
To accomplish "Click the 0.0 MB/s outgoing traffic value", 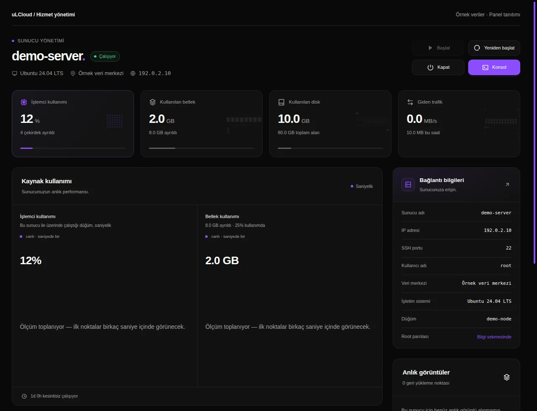I will click(x=422, y=119).
